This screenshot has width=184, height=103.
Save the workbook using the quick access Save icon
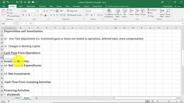[x=4, y=2]
